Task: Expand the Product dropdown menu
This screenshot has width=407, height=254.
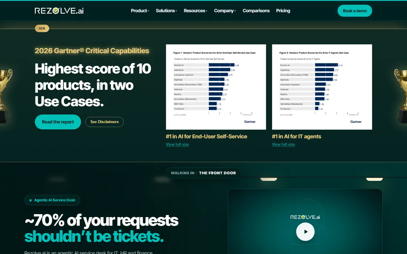Action: point(140,11)
